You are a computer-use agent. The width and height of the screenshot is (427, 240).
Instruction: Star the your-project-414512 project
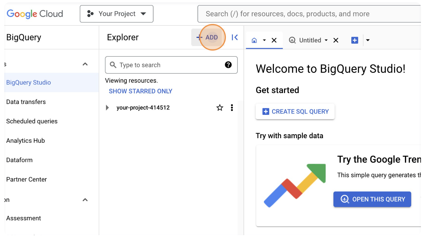click(220, 108)
